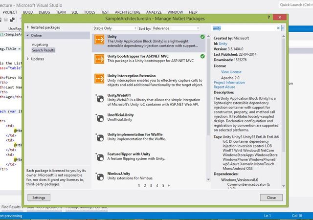Open the ANALYZE menu
Image resolution: width=313 pixels, height=220 pixels.
154,12
